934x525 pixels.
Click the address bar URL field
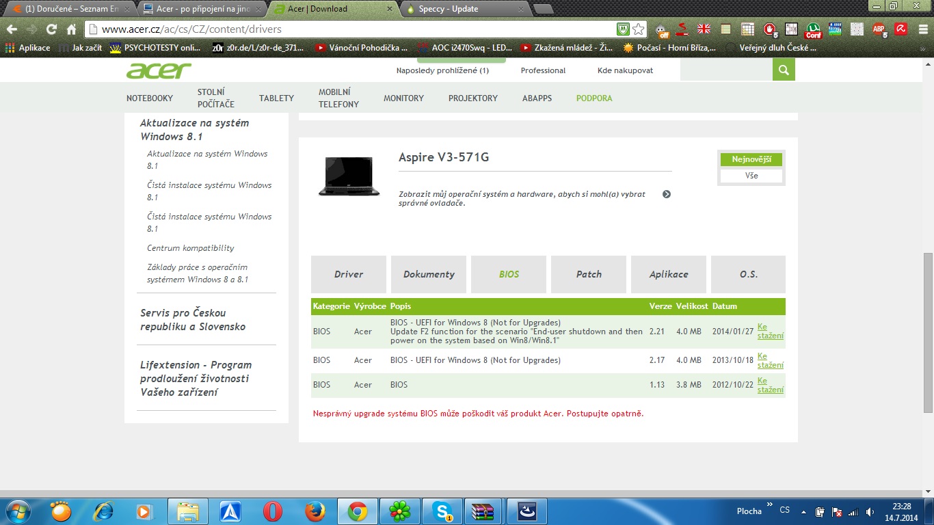[x=356, y=29]
